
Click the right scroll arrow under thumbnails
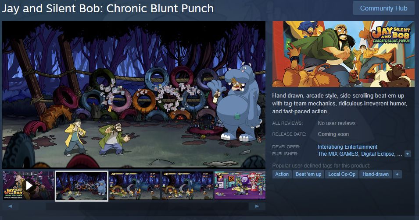coord(257,206)
